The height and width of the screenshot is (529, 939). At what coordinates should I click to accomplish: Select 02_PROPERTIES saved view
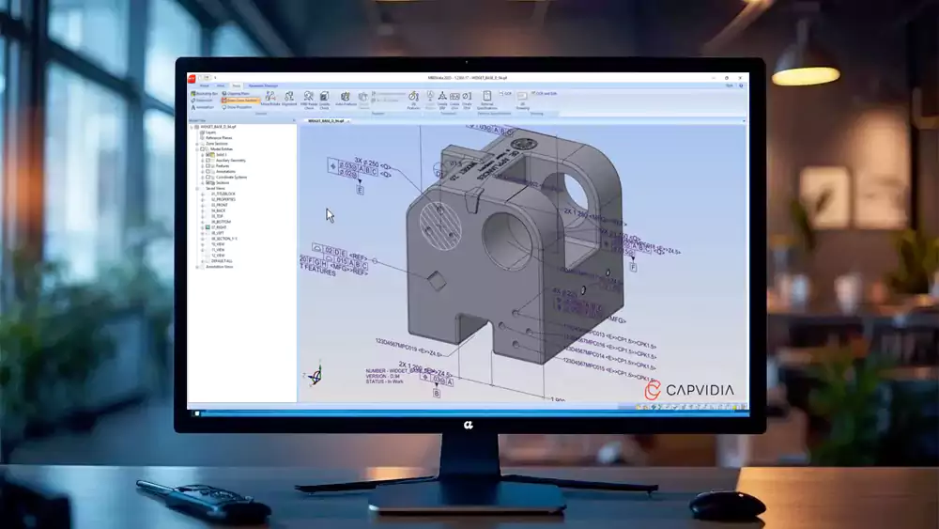pos(223,199)
